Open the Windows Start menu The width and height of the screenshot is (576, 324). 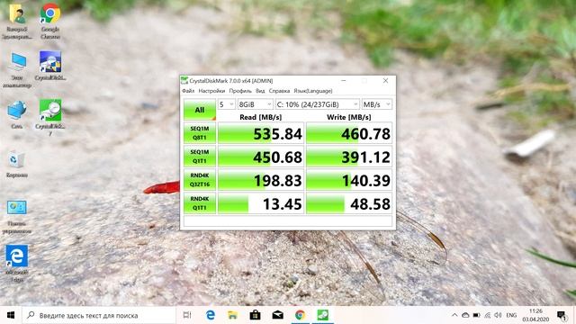(x=11, y=315)
